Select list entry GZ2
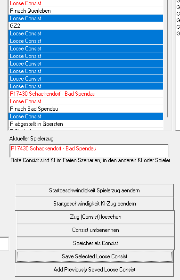 coord(86,26)
